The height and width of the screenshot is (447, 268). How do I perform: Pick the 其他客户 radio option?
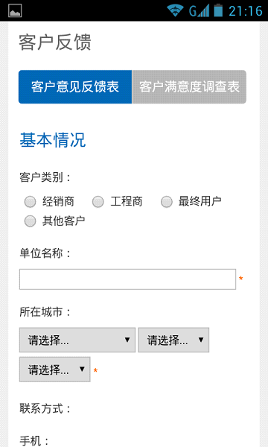(31, 221)
